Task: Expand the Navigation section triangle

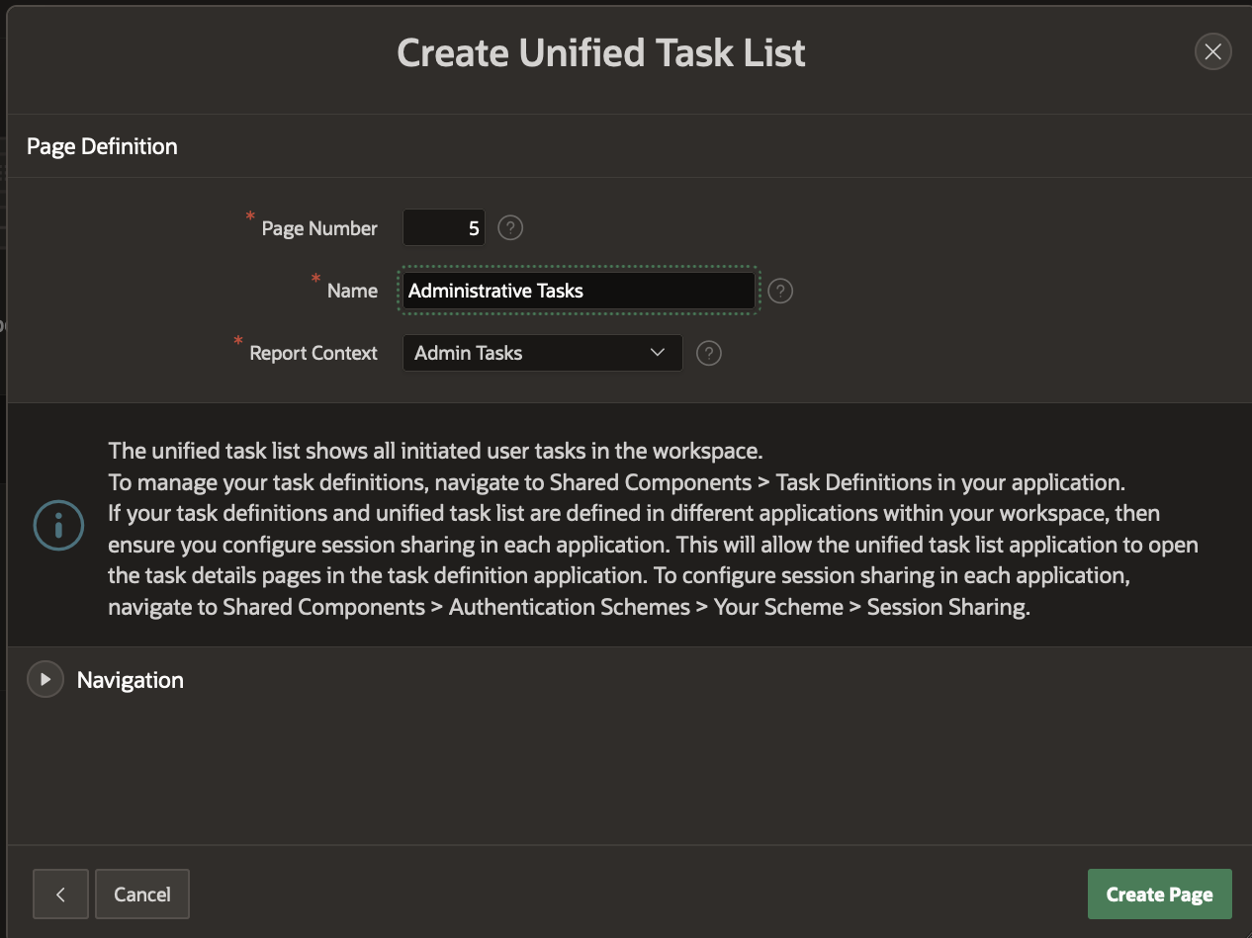Action: coord(45,680)
